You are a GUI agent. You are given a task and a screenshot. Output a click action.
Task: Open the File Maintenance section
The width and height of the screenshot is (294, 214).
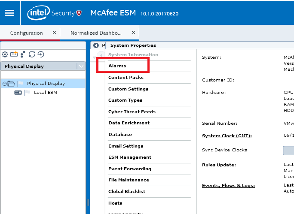coord(129,180)
